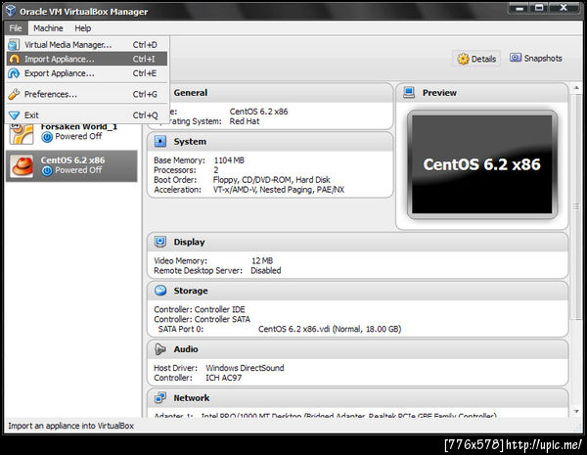Open the Storage section header

coord(357,291)
